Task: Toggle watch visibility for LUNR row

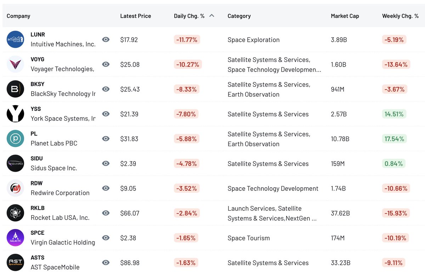Action: (x=106, y=40)
